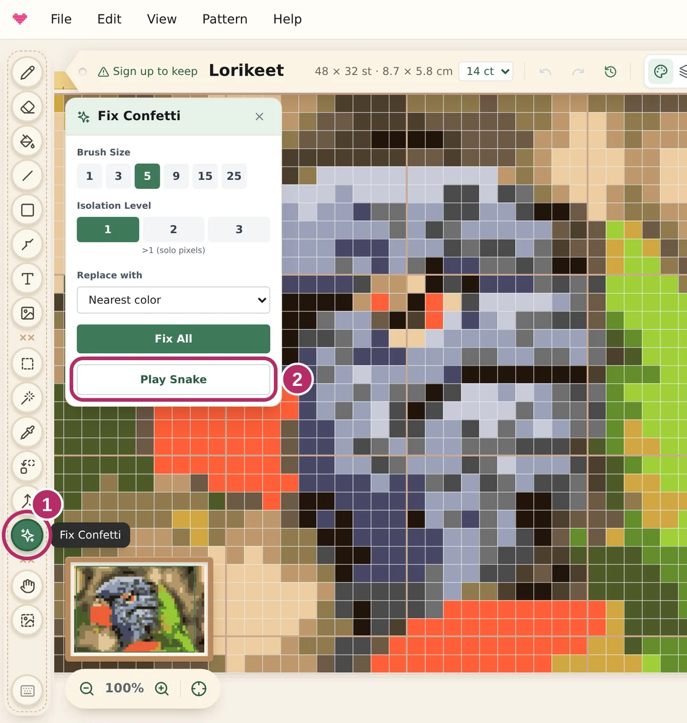Activate the Fix Confetti tool in sidebar
This screenshot has width=687, height=723.
click(x=27, y=535)
